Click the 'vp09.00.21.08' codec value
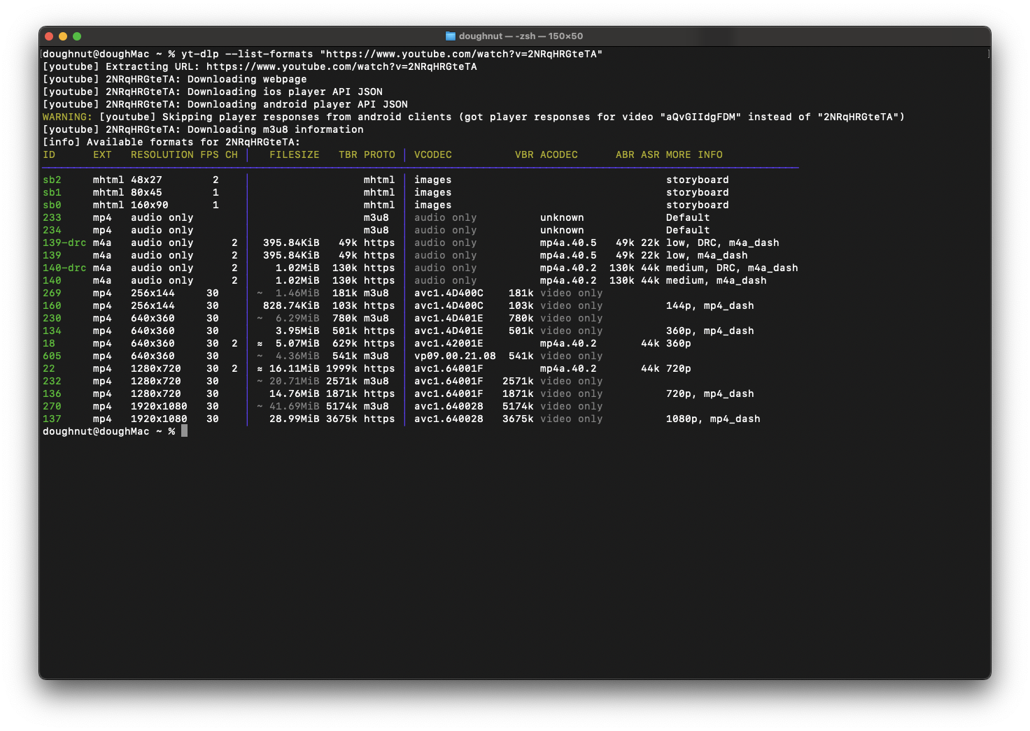Viewport: 1030px width, 731px height. tap(455, 356)
